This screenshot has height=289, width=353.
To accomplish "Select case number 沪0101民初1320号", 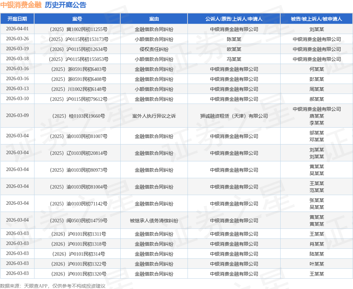I will point(87,274).
